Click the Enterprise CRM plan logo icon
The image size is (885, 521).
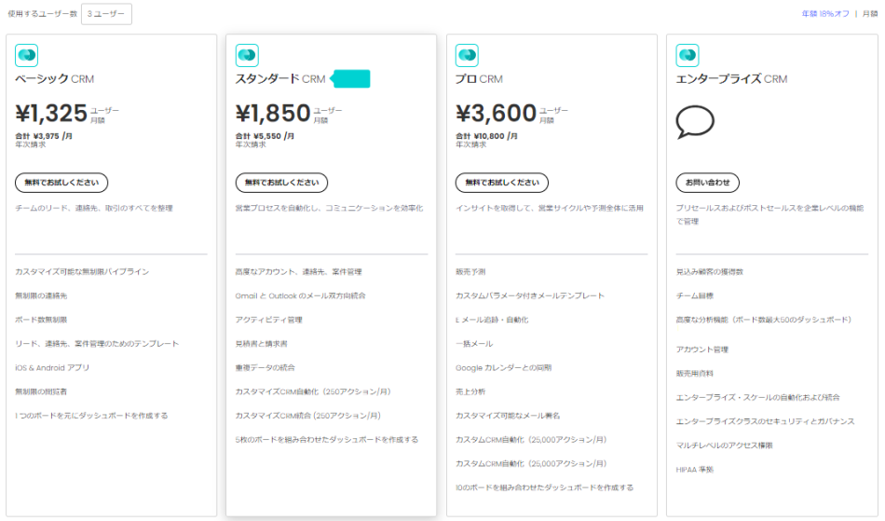688,56
